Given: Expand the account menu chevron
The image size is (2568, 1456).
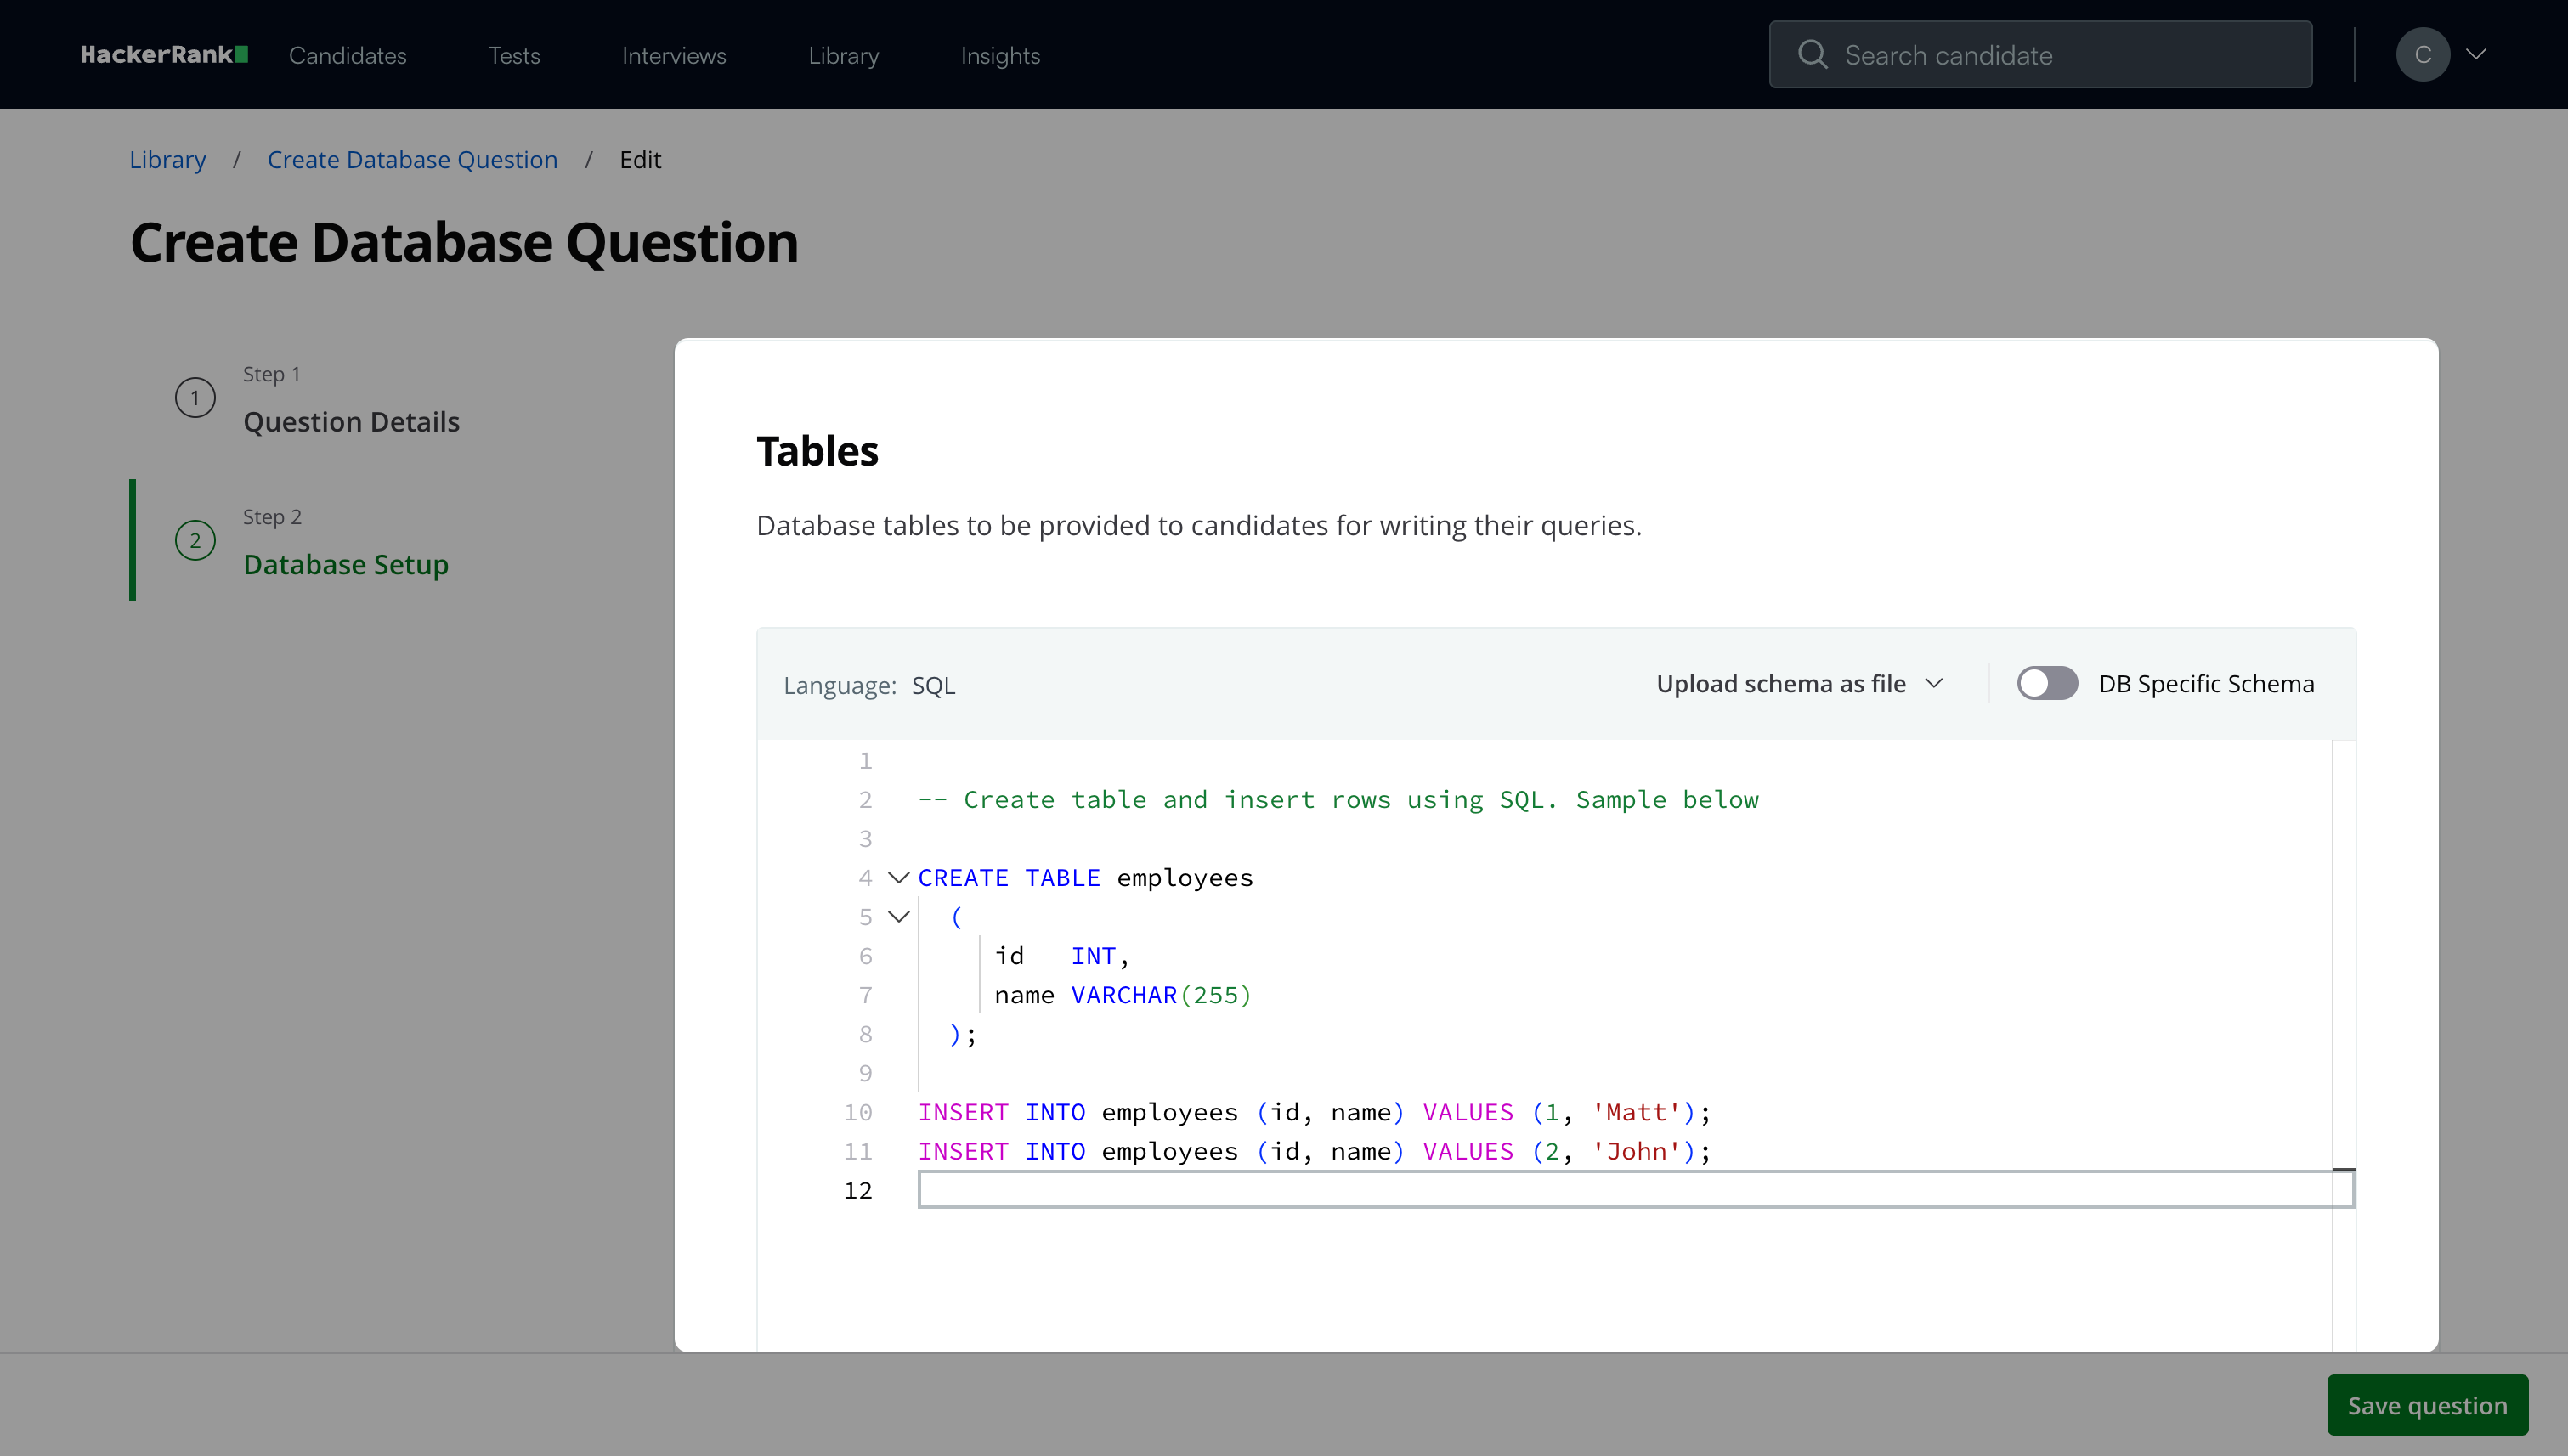Looking at the screenshot, I should pos(2476,55).
